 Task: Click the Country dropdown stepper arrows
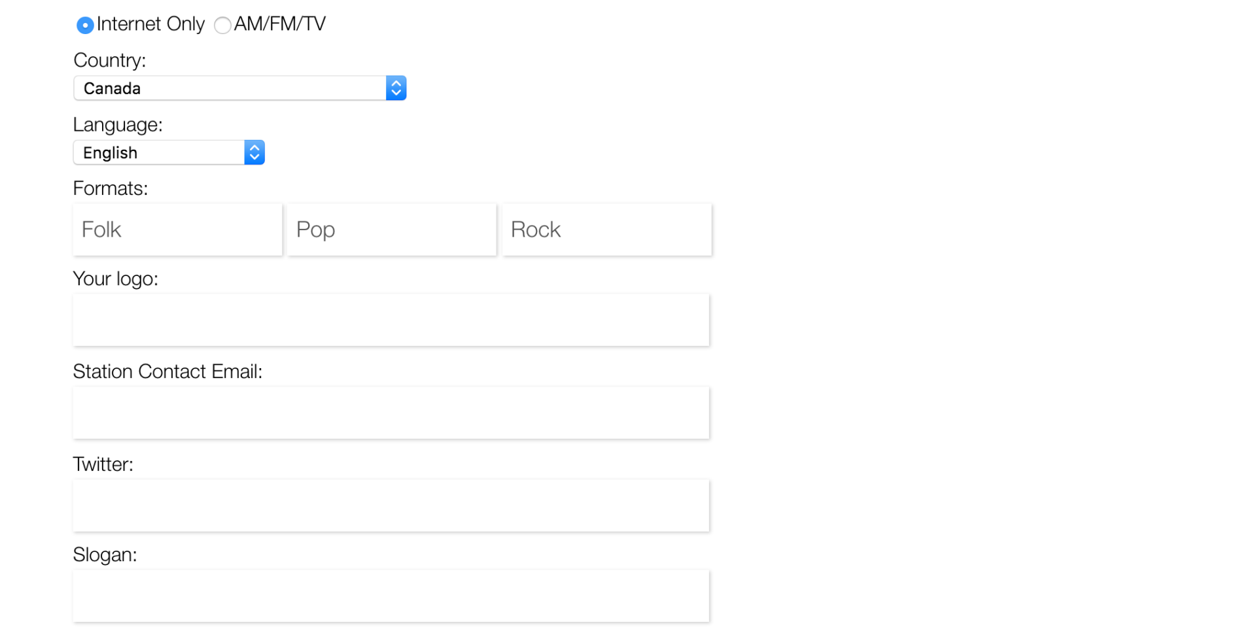396,88
